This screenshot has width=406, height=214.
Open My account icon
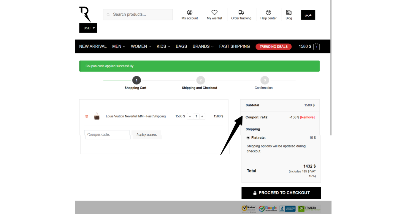click(190, 12)
